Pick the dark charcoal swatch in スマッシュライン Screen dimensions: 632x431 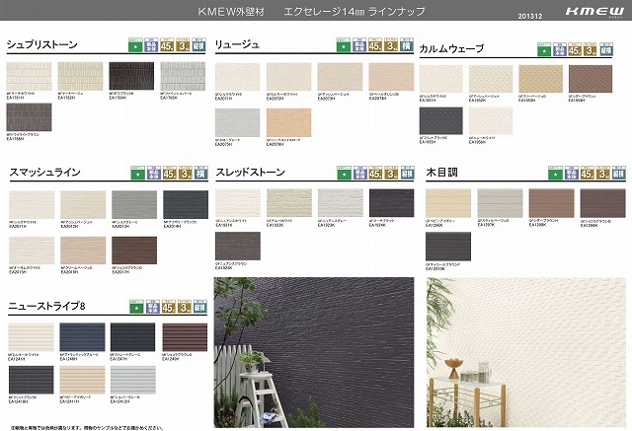click(186, 205)
